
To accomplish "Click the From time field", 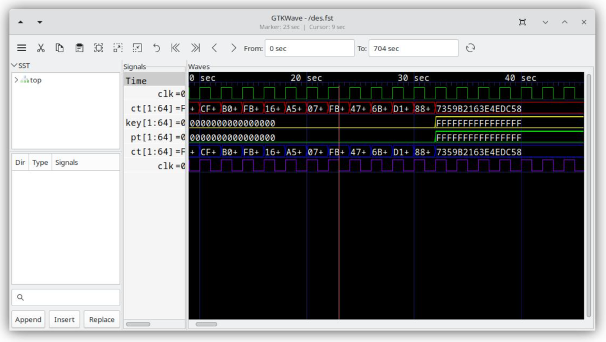I will (x=310, y=48).
